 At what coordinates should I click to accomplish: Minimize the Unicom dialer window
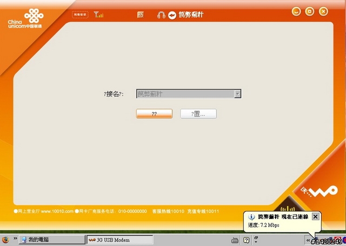coord(296,11)
